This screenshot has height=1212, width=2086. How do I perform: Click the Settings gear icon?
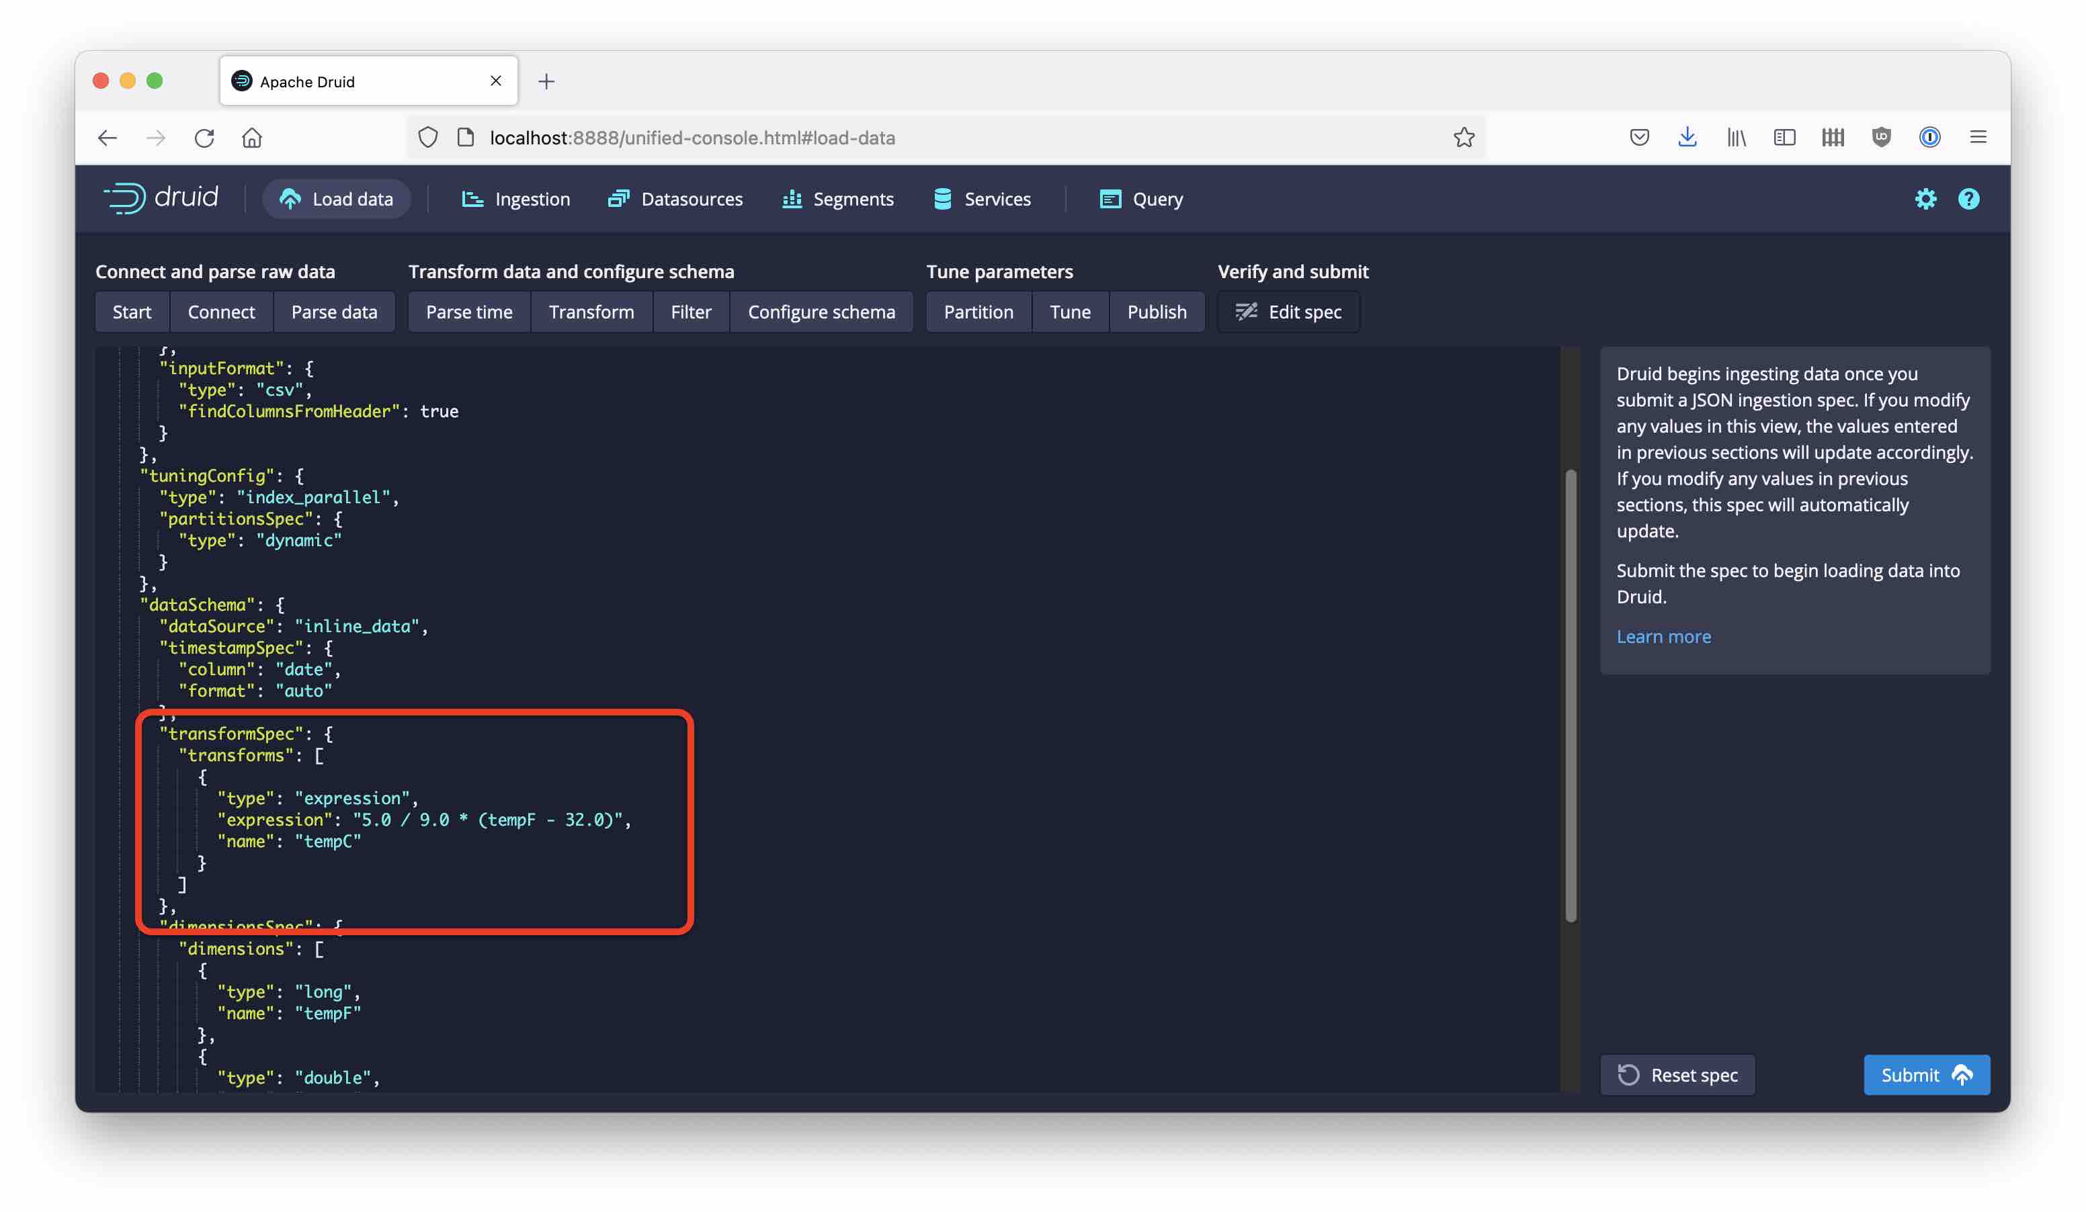1926,199
